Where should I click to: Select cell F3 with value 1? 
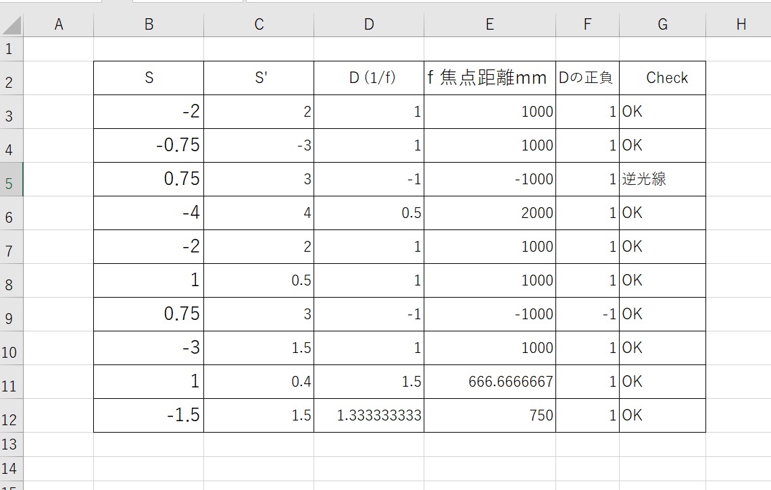tap(588, 112)
